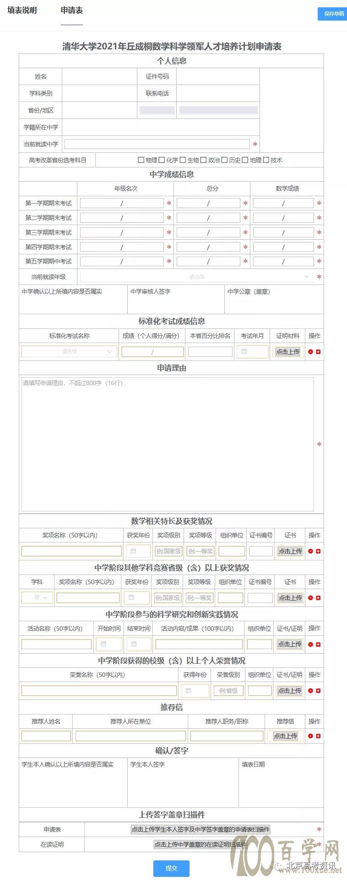Click 奖项等级 field in other competitions row
This screenshot has width=347, height=881.
199,597
